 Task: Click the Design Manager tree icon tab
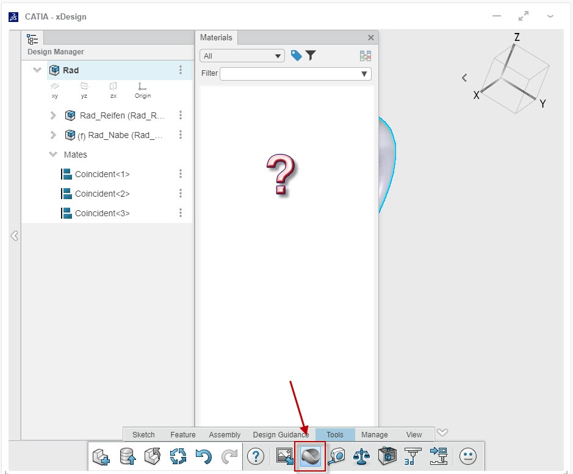tap(32, 38)
